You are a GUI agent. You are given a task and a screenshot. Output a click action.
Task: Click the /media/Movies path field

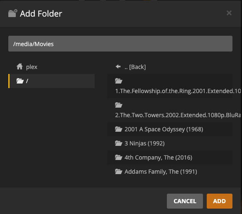tap(120, 44)
